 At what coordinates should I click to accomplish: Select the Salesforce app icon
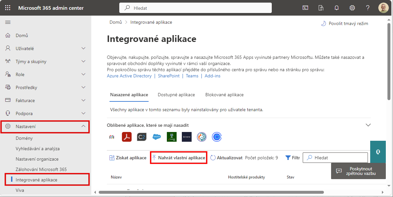(157, 137)
